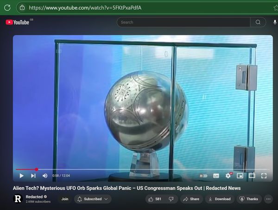
Task: Mute the video volume
Action: 45,176
